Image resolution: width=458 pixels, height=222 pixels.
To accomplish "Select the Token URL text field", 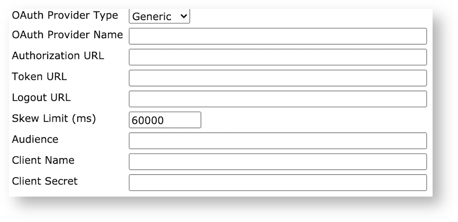I will tap(277, 78).
